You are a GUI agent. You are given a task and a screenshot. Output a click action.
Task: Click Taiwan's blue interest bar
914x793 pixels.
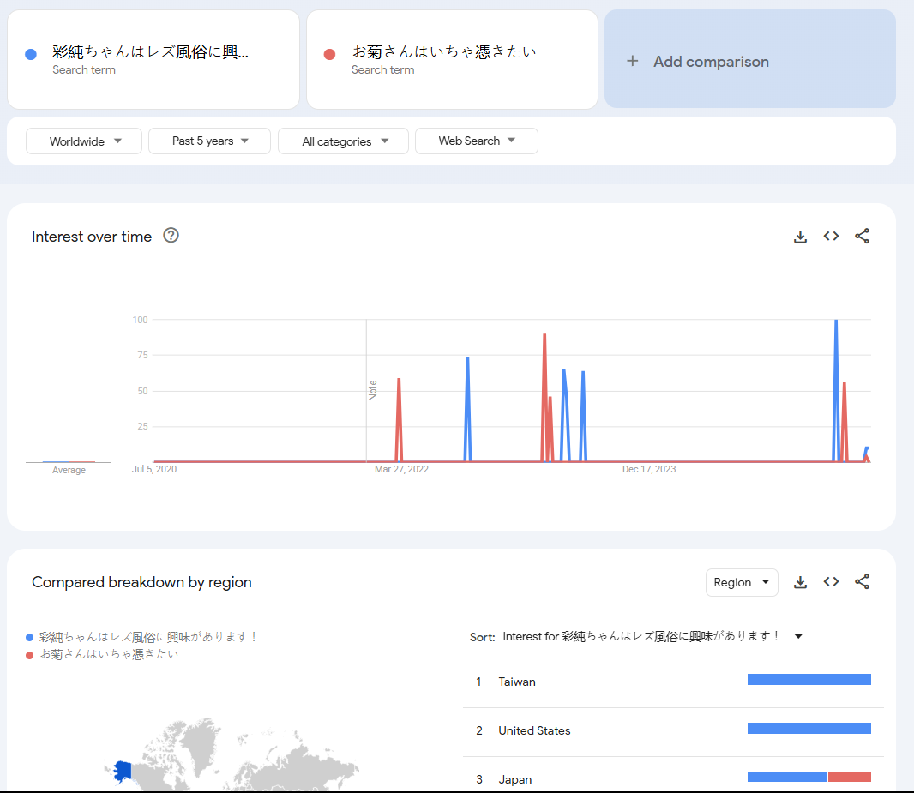tap(809, 679)
